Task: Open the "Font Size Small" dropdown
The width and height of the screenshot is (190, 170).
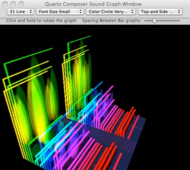Action: (60, 12)
